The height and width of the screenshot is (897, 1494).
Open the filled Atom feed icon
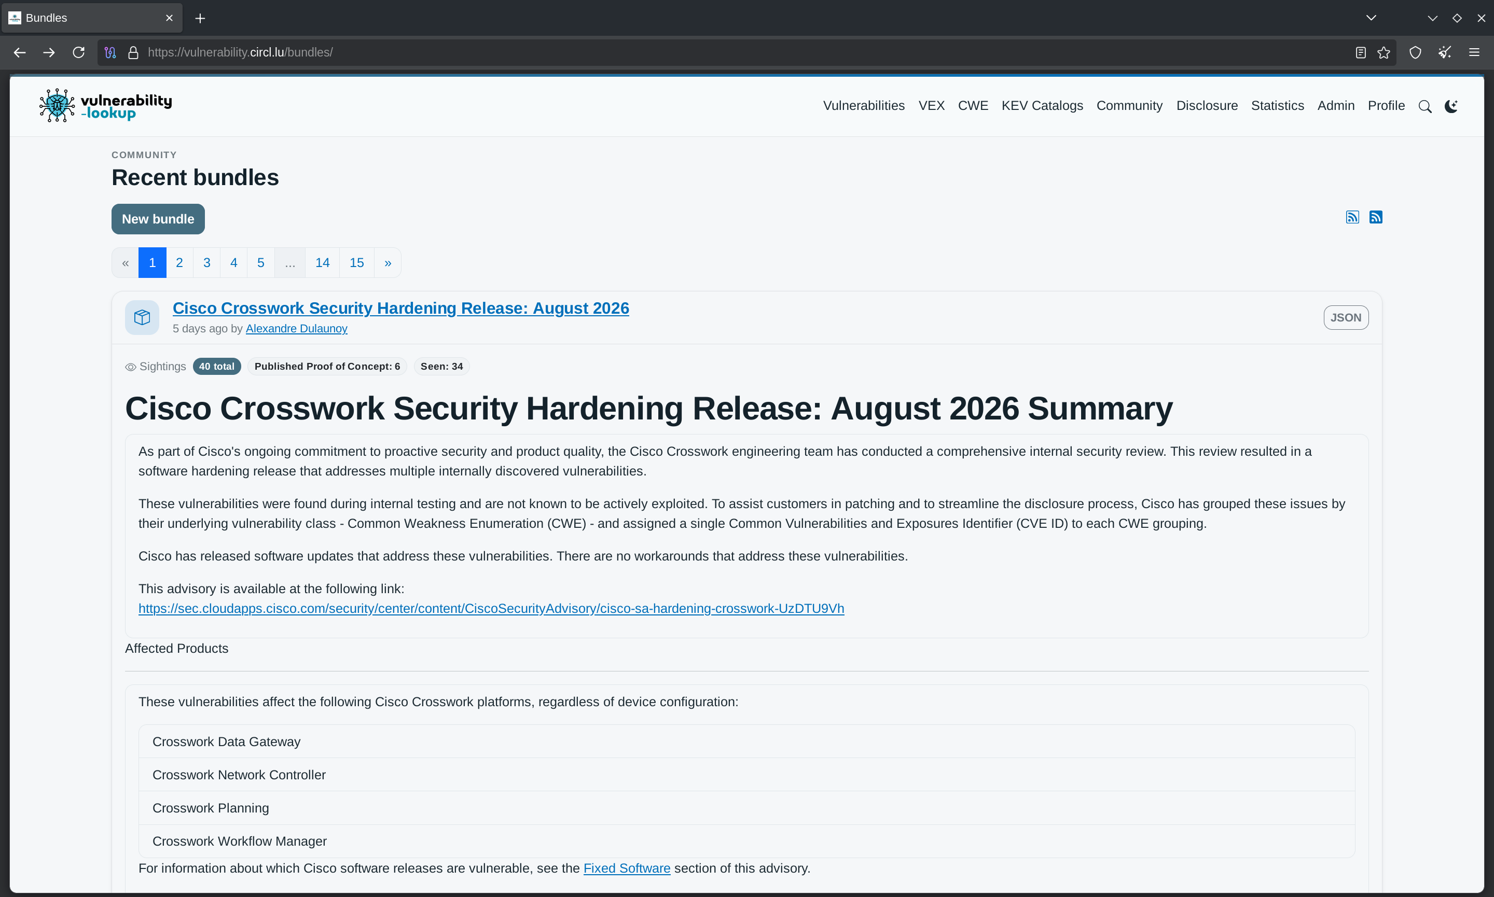(1376, 217)
